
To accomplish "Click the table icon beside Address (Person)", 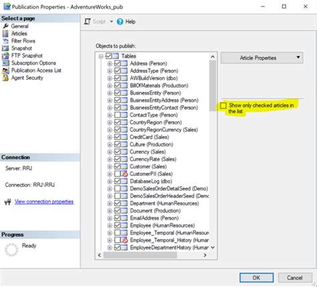I will pos(124,64).
